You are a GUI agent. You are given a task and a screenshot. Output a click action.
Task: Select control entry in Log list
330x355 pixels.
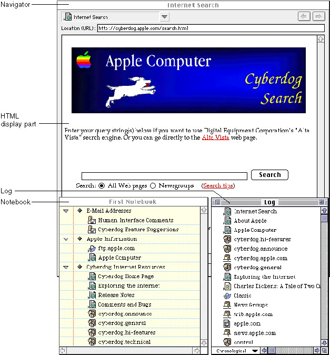243,342
